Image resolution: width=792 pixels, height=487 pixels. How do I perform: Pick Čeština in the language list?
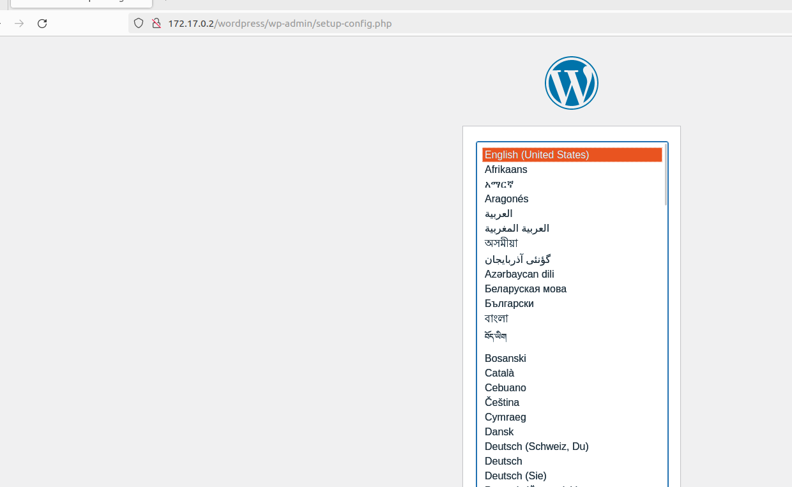(x=572, y=403)
